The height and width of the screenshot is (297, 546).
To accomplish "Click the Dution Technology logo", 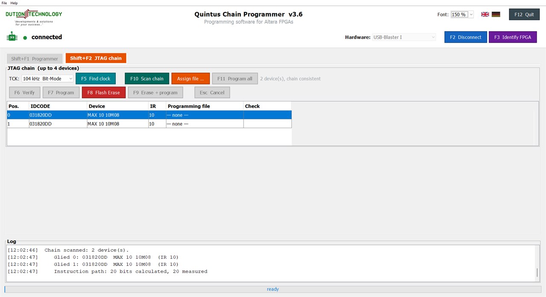I will [x=34, y=17].
